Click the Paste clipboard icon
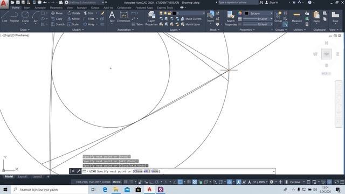This screenshot has height=194, width=345. click(x=316, y=17)
